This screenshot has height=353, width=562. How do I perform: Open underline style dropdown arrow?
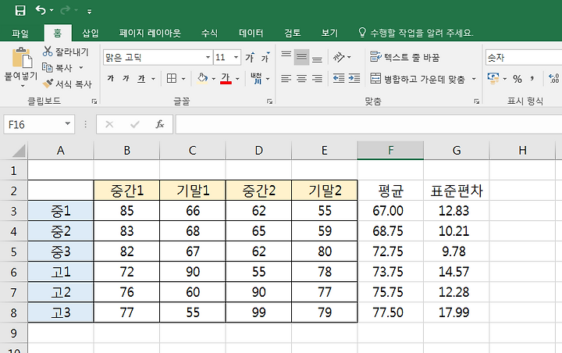tap(153, 79)
